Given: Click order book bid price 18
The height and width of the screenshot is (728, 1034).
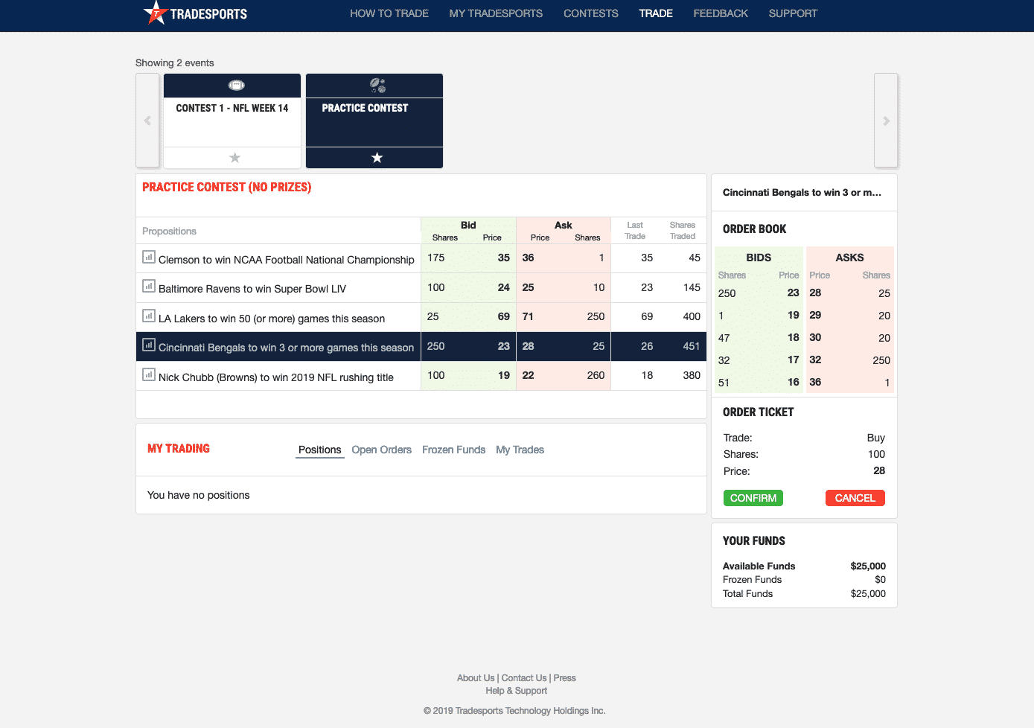Looking at the screenshot, I should [794, 337].
